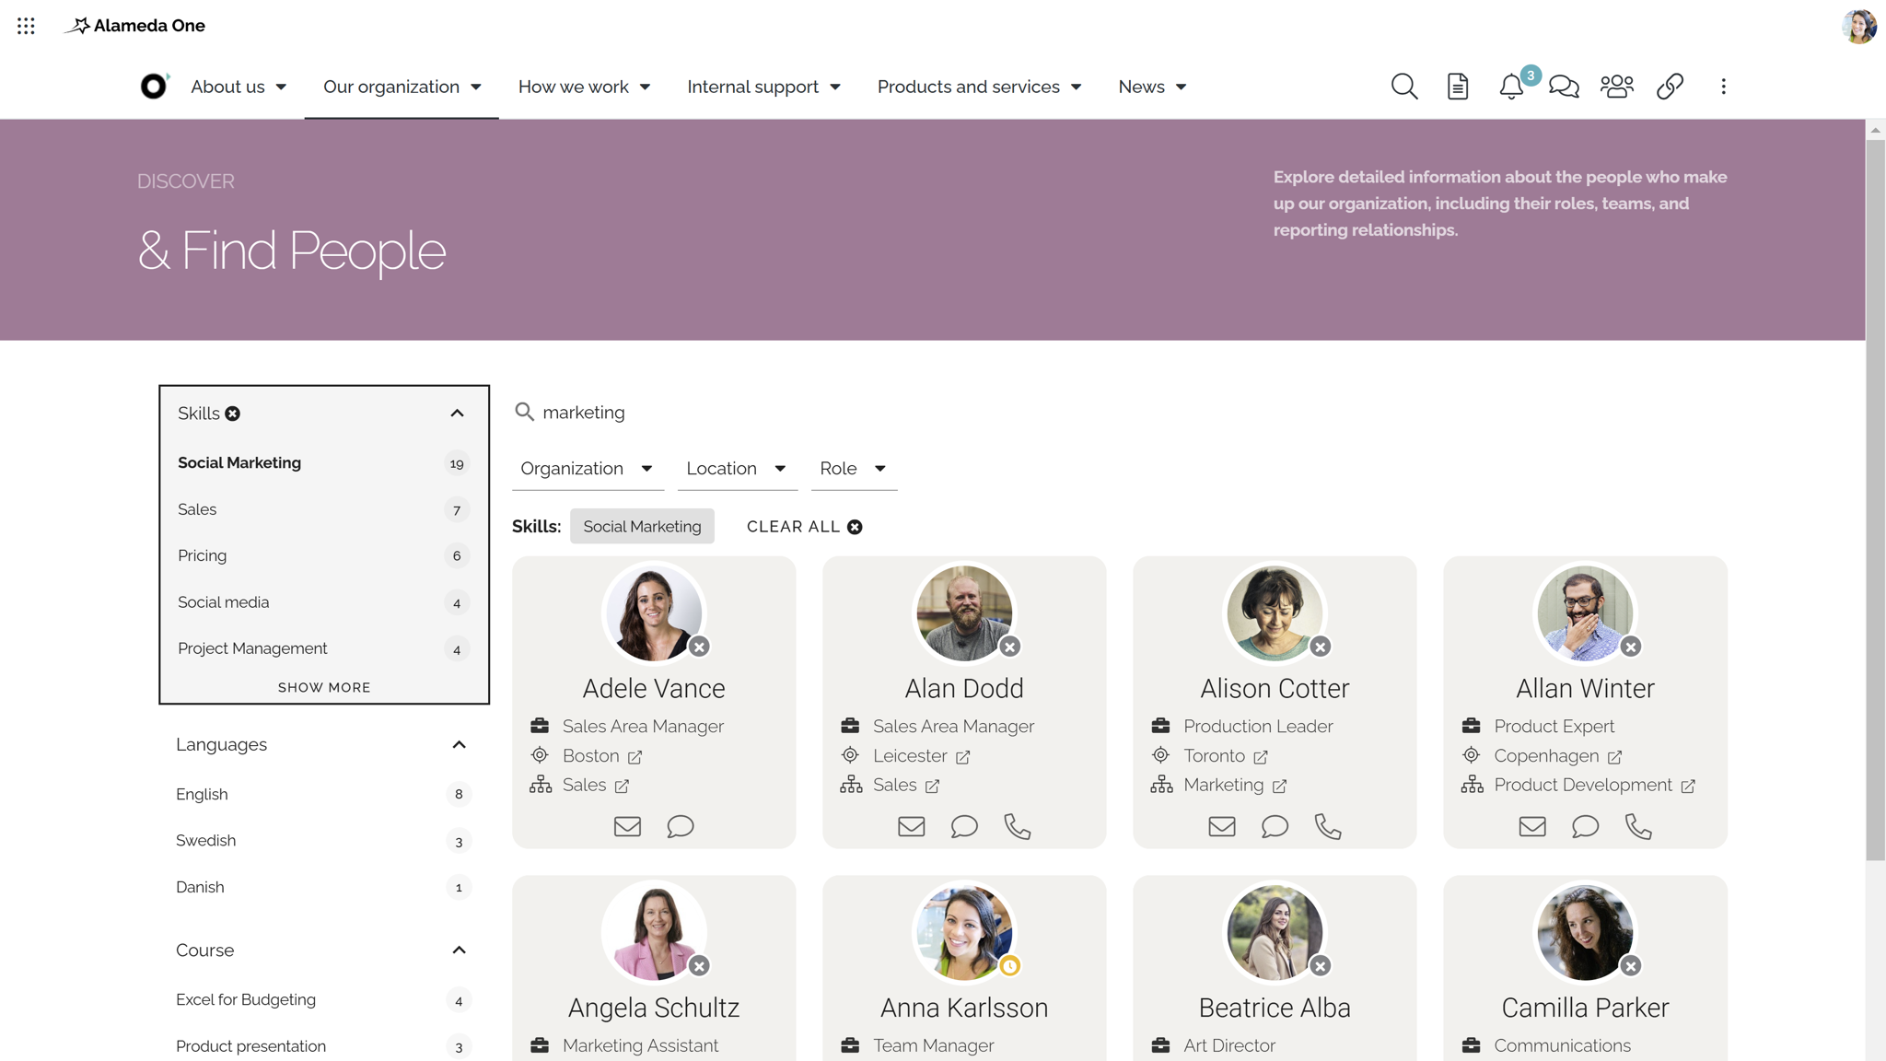Image resolution: width=1886 pixels, height=1061 pixels.
Task: Call Allan Winter via phone icon
Action: click(x=1637, y=826)
